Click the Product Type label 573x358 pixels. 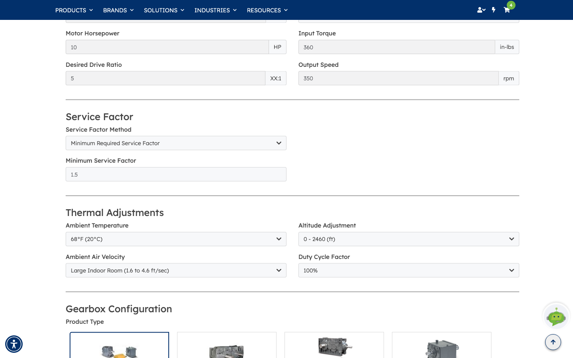(85, 322)
